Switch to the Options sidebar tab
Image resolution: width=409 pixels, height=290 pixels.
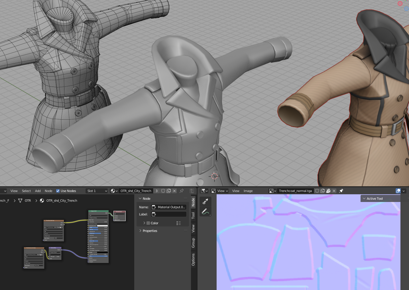pyautogui.click(x=193, y=260)
